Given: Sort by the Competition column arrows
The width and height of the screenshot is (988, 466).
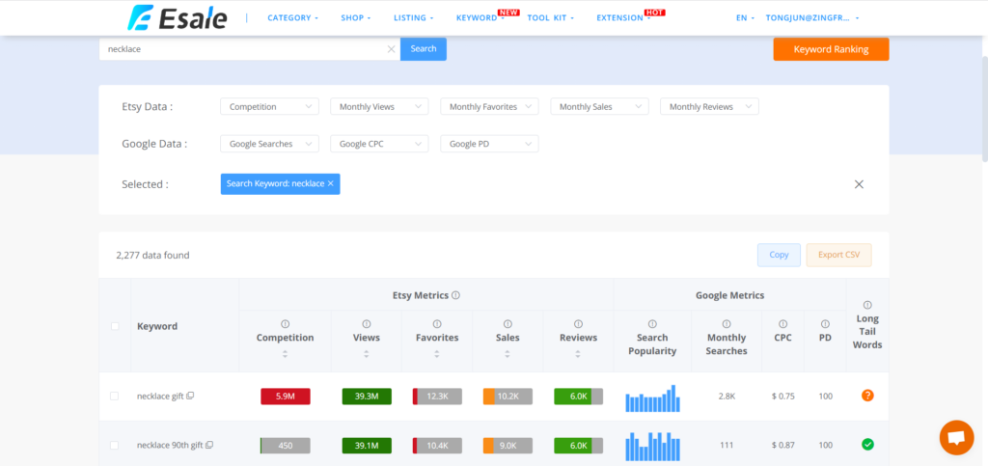Looking at the screenshot, I should [x=285, y=354].
